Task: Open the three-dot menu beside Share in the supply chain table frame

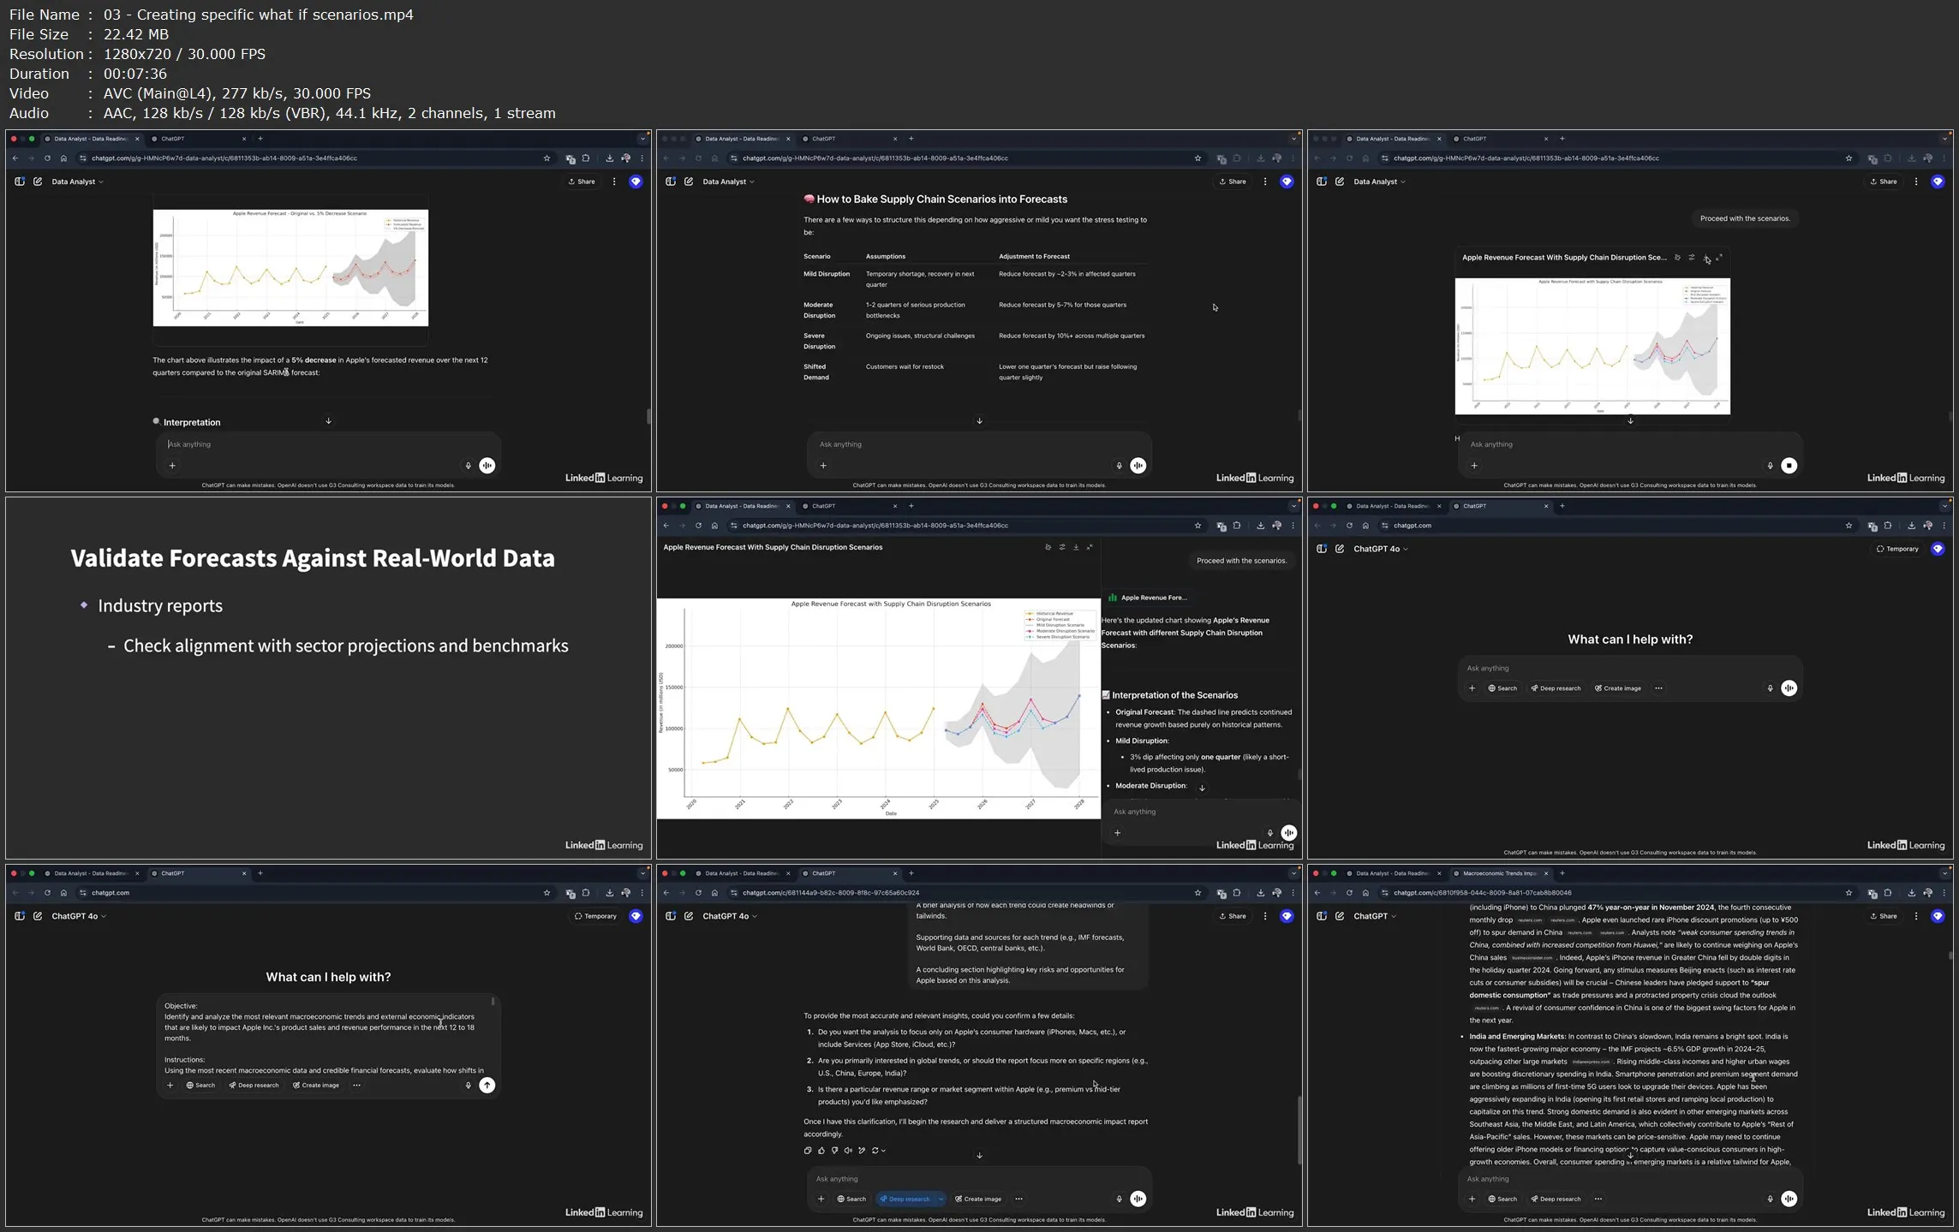Action: 1265,182
